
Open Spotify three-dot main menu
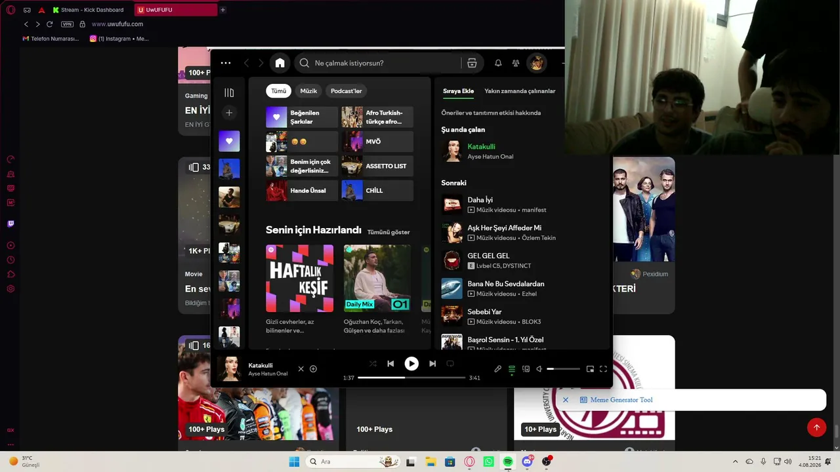tap(226, 63)
